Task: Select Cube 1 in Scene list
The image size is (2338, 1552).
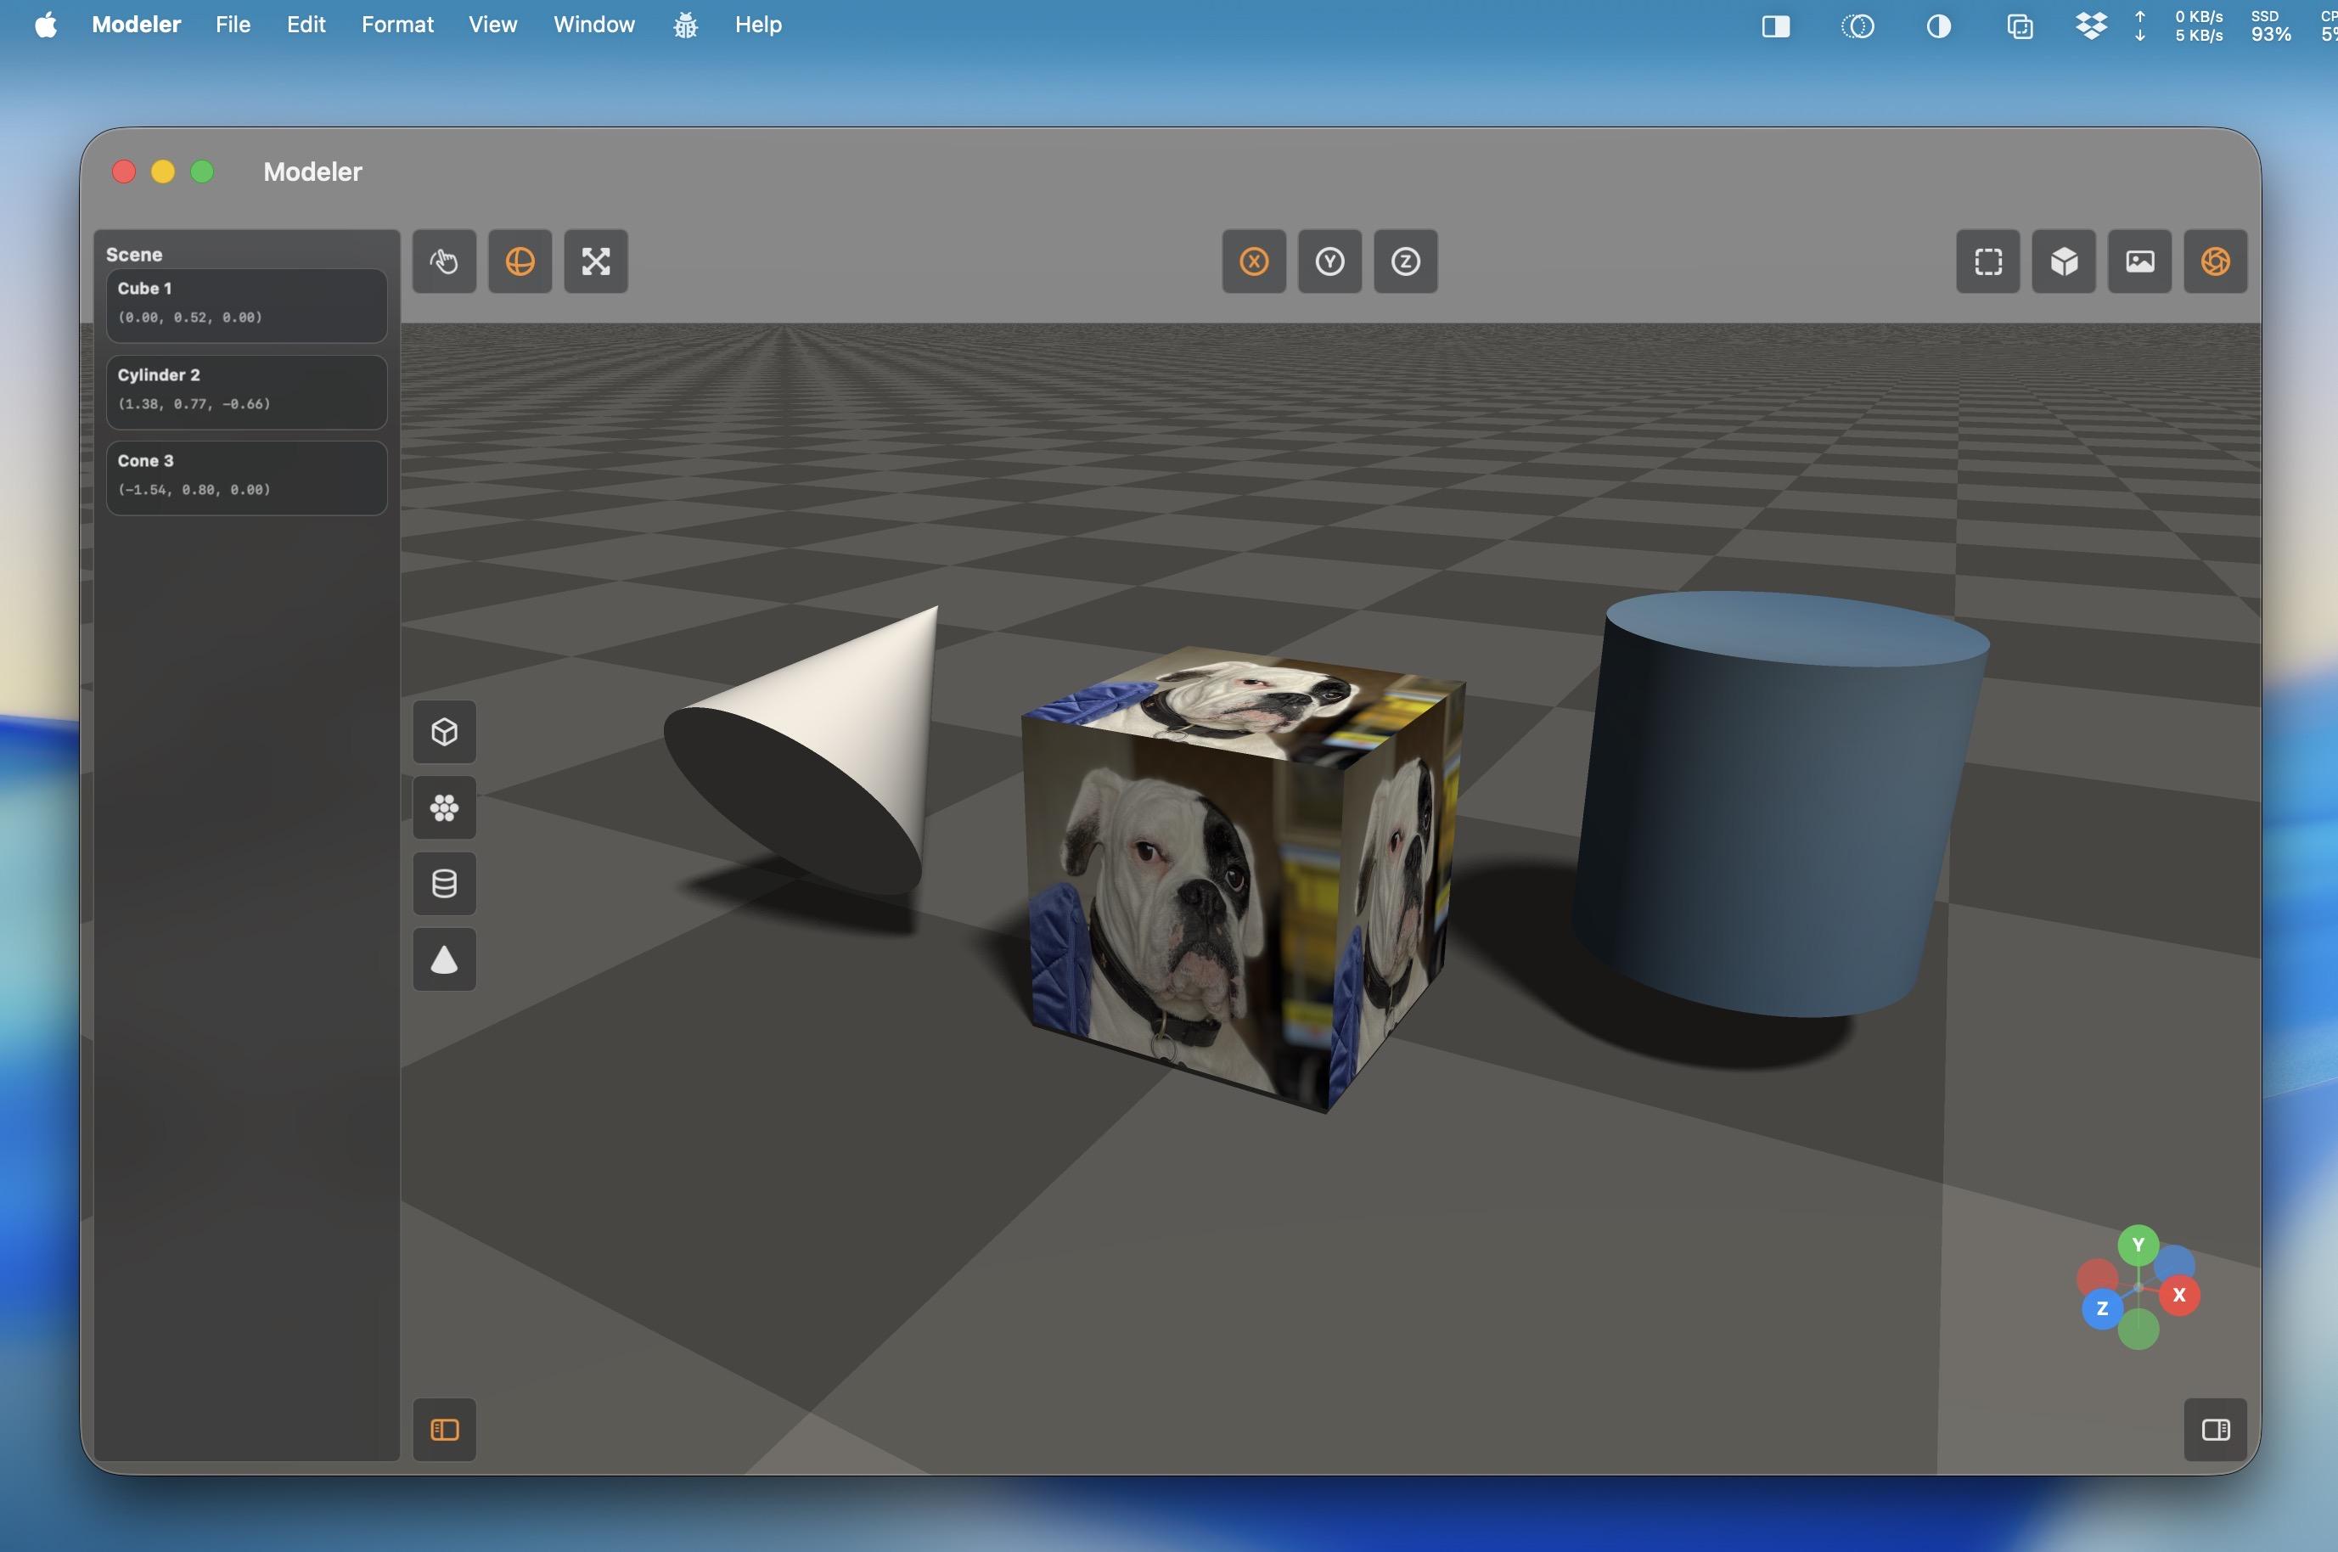Action: (246, 305)
